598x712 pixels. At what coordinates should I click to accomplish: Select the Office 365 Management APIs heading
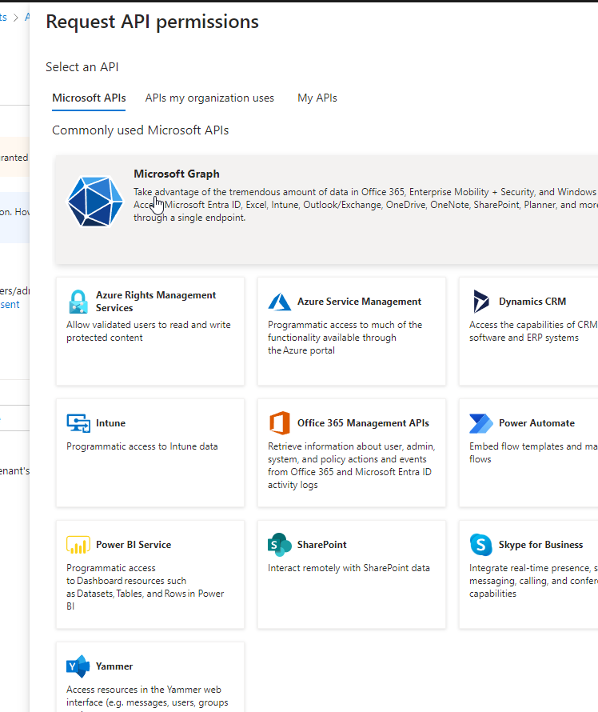(363, 423)
